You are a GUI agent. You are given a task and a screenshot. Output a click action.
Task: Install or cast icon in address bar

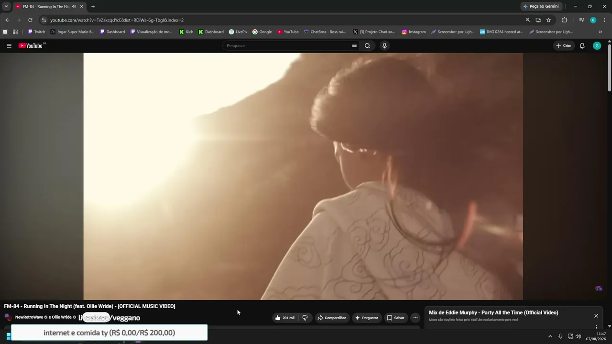(538, 20)
